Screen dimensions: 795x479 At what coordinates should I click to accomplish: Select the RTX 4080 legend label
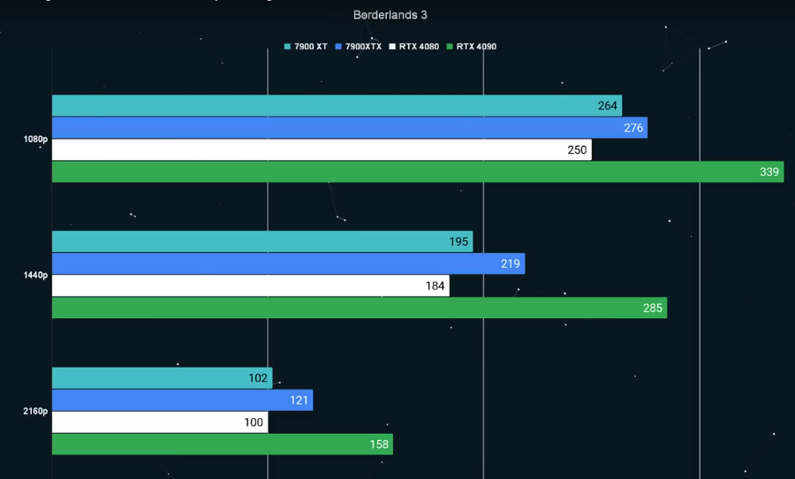419,47
